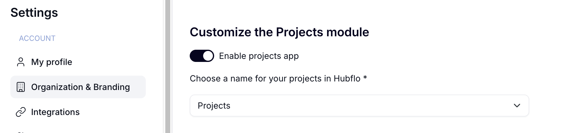The image size is (571, 133).
Task: Click the "Enable projects app" label text
Action: [259, 56]
